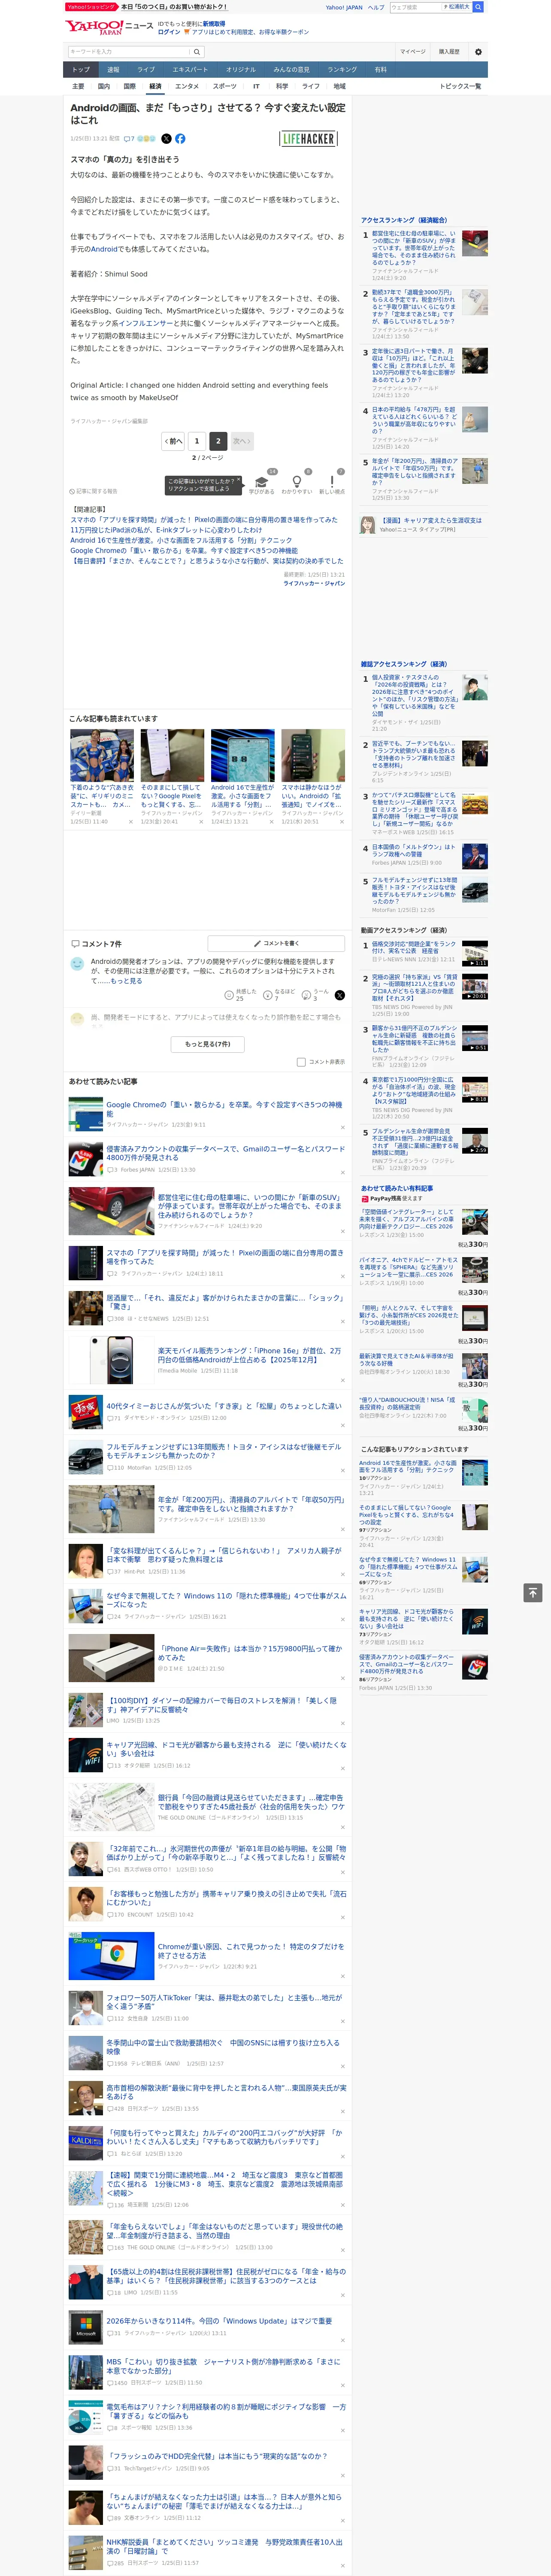This screenshot has height=2576, width=551.
Task: Open the ランキング navigation tab
Action: pyautogui.click(x=342, y=70)
